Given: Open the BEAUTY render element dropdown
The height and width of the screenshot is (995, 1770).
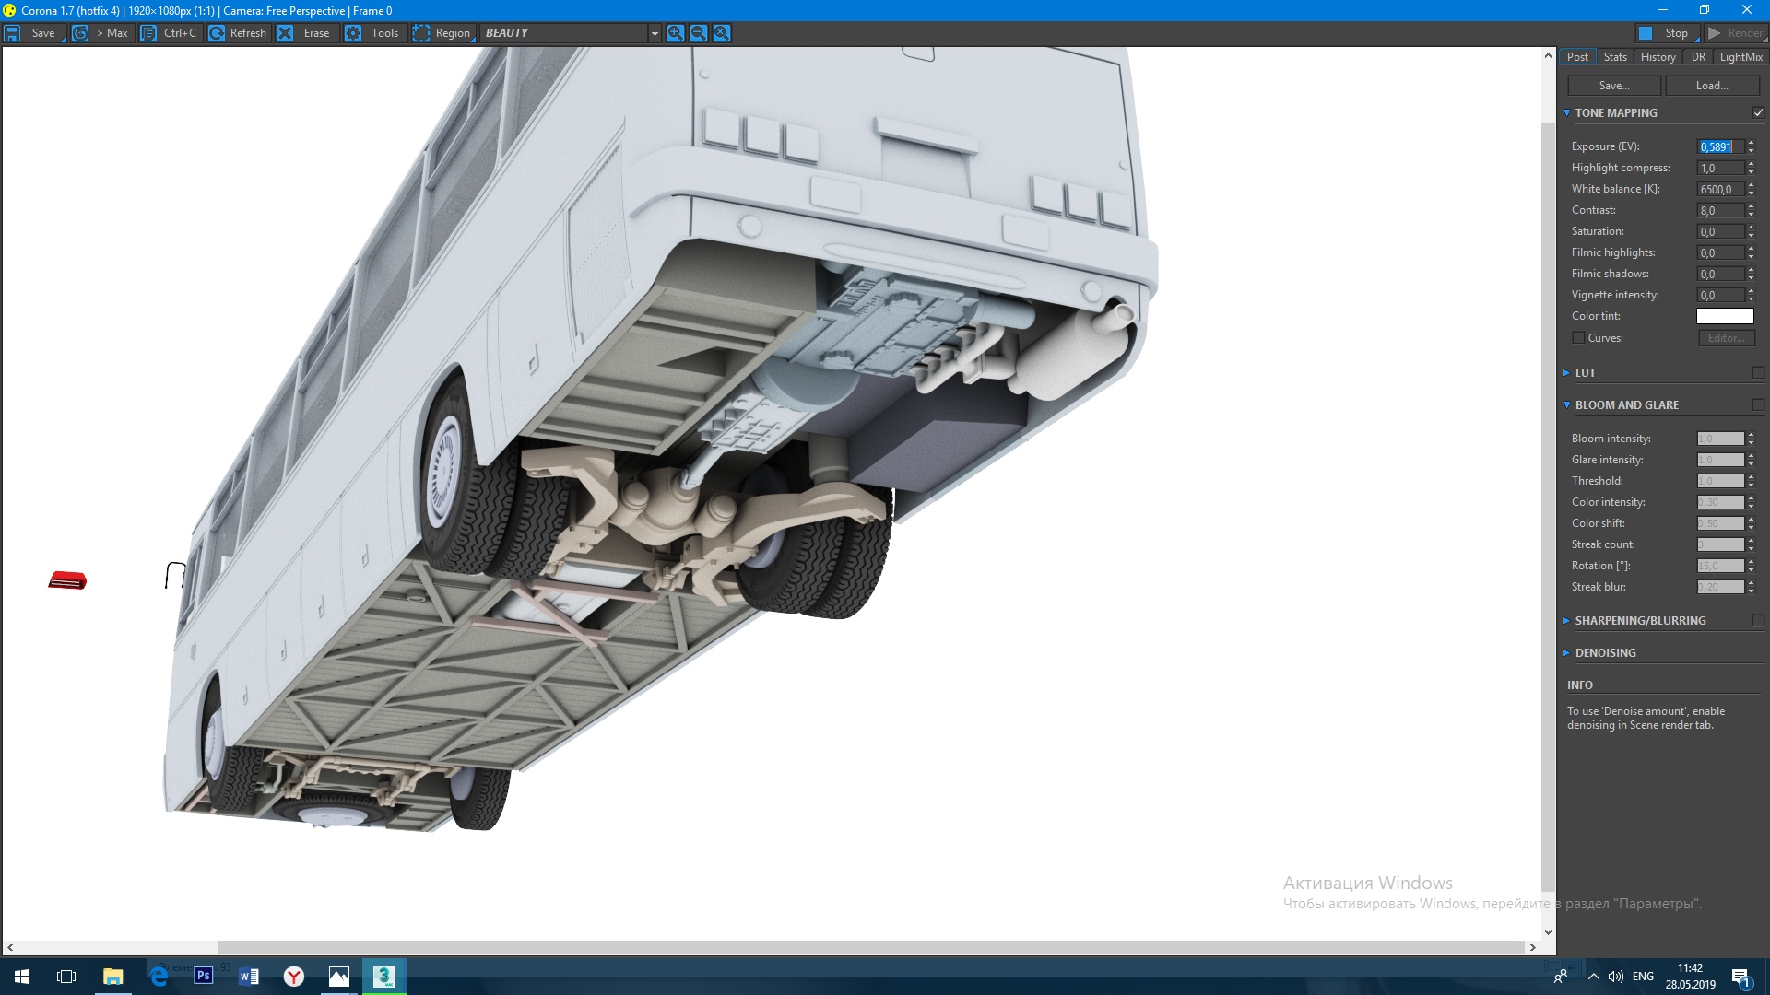Looking at the screenshot, I should coord(655,33).
